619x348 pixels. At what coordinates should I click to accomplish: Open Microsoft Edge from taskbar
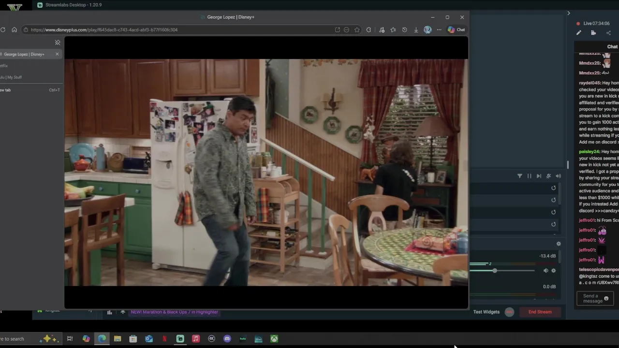[102, 339]
